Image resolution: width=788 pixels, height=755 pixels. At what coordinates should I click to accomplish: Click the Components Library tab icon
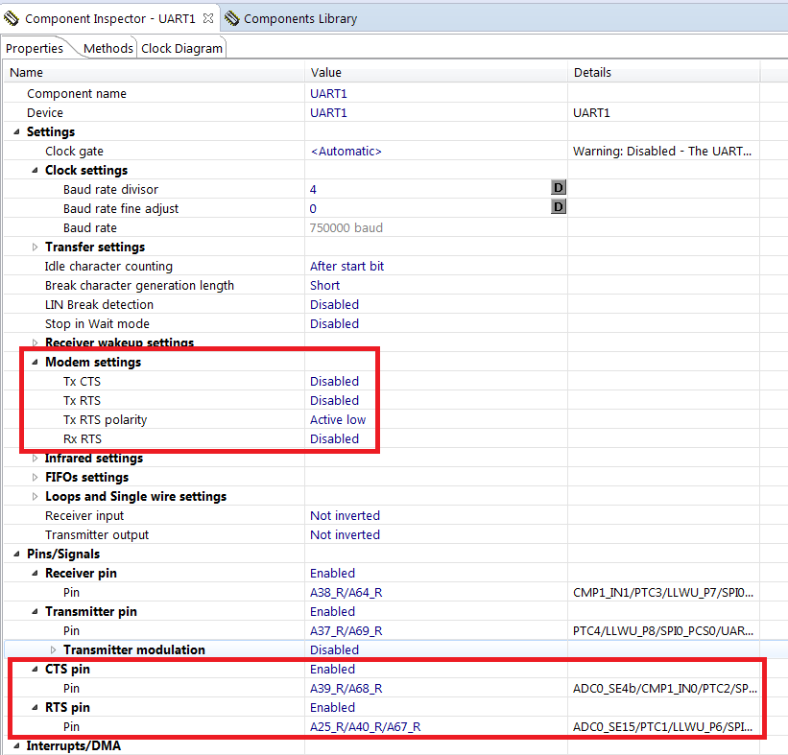231,18
